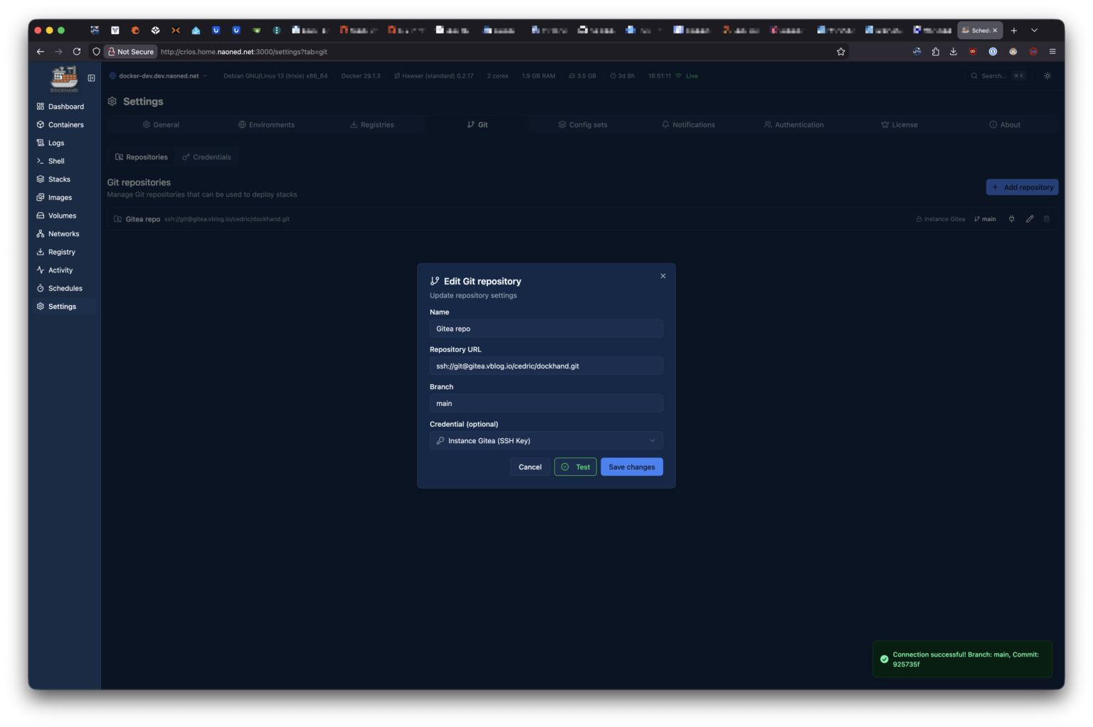The height and width of the screenshot is (727, 1093).
Task: Open the Registries settings tab
Action: pyautogui.click(x=371, y=124)
